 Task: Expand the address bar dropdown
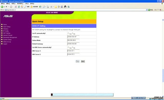[147, 10]
